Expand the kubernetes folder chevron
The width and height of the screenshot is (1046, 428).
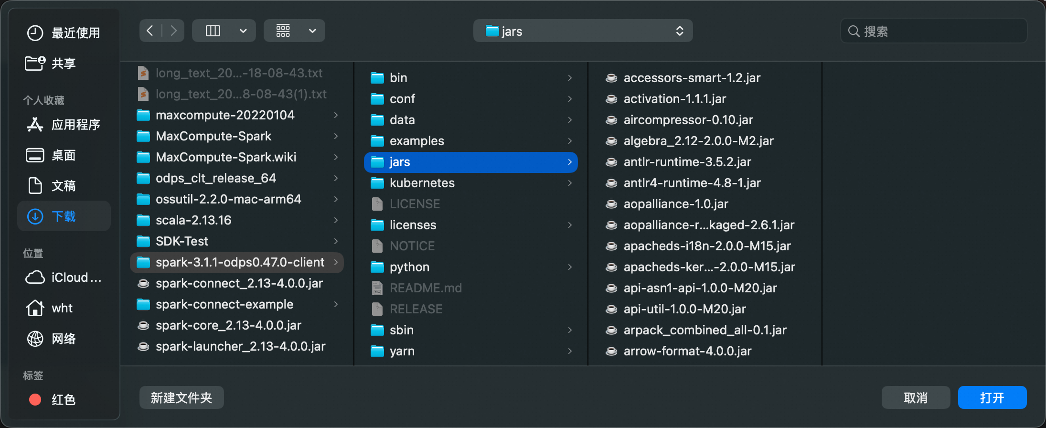click(570, 183)
